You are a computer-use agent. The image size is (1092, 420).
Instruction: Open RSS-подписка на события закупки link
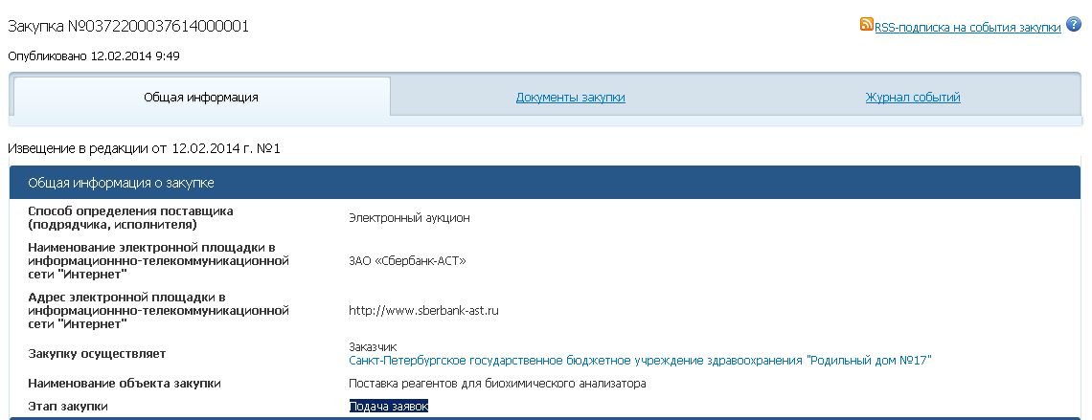[967, 27]
